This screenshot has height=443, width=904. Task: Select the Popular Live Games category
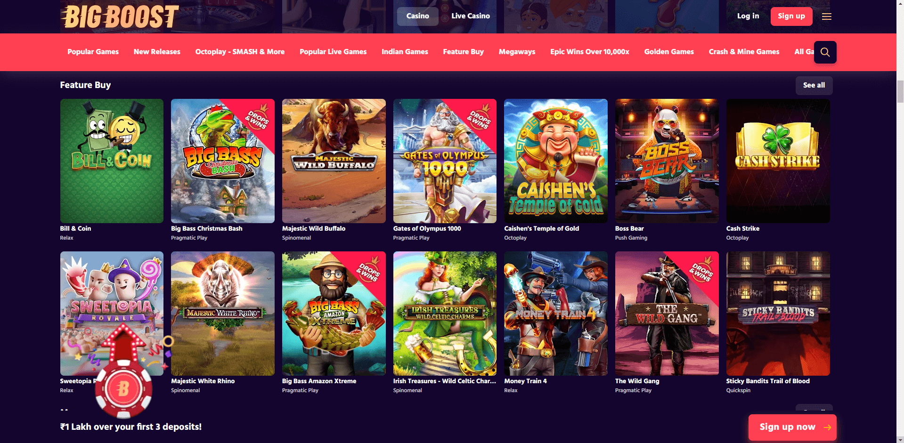(333, 52)
